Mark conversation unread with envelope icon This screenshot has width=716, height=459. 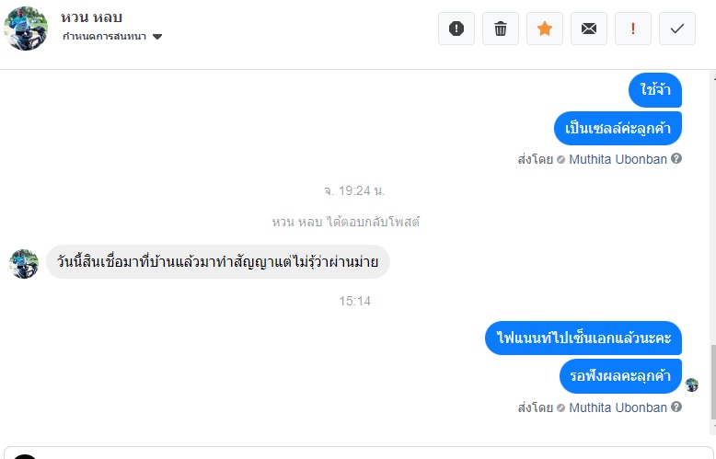pos(589,29)
